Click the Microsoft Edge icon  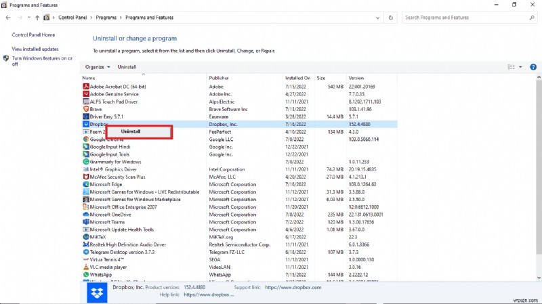tap(86, 184)
